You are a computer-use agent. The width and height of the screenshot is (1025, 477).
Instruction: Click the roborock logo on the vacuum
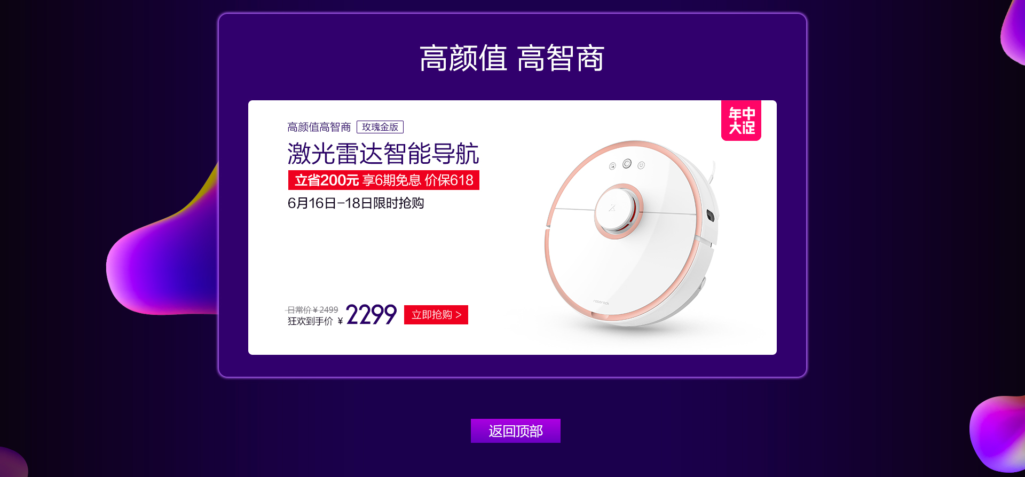tap(601, 303)
